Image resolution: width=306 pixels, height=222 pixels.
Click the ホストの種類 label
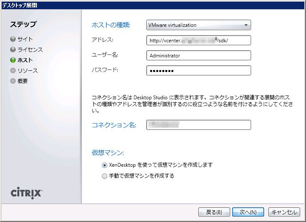tap(111, 25)
